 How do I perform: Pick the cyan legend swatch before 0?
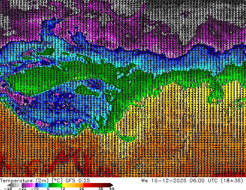coord(47,185)
